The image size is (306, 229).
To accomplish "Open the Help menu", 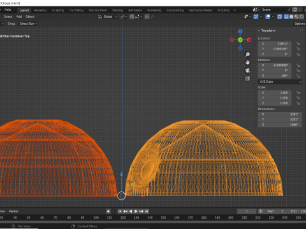I will (8, 10).
